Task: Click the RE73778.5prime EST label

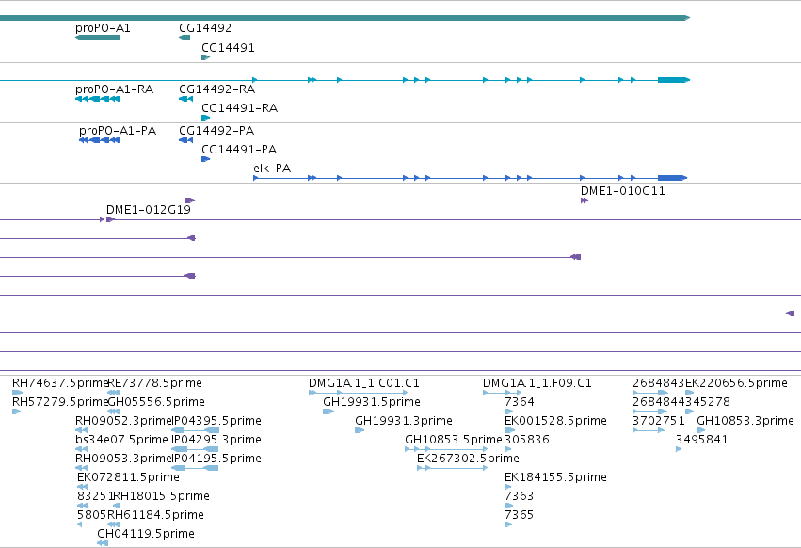Action: (x=154, y=383)
